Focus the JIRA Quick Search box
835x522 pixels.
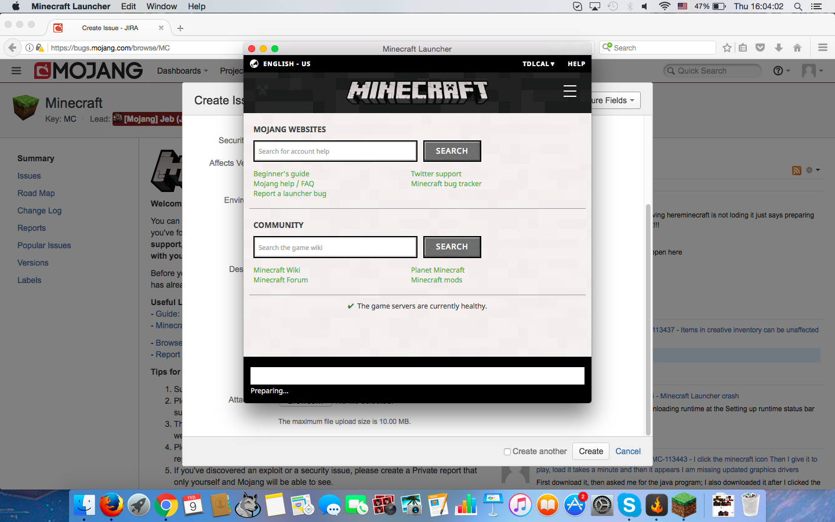coord(713,71)
